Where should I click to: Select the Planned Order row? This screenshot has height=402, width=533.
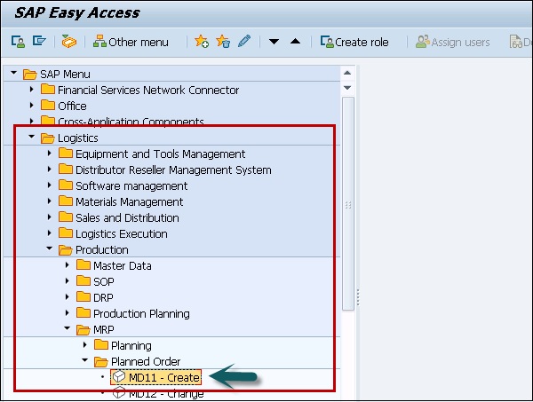(171, 361)
